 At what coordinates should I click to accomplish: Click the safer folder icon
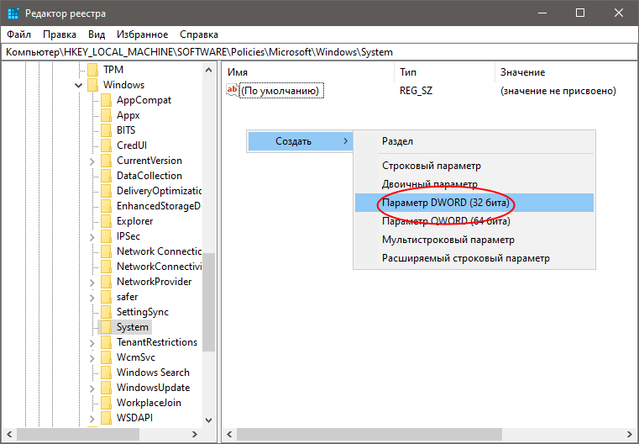(106, 297)
